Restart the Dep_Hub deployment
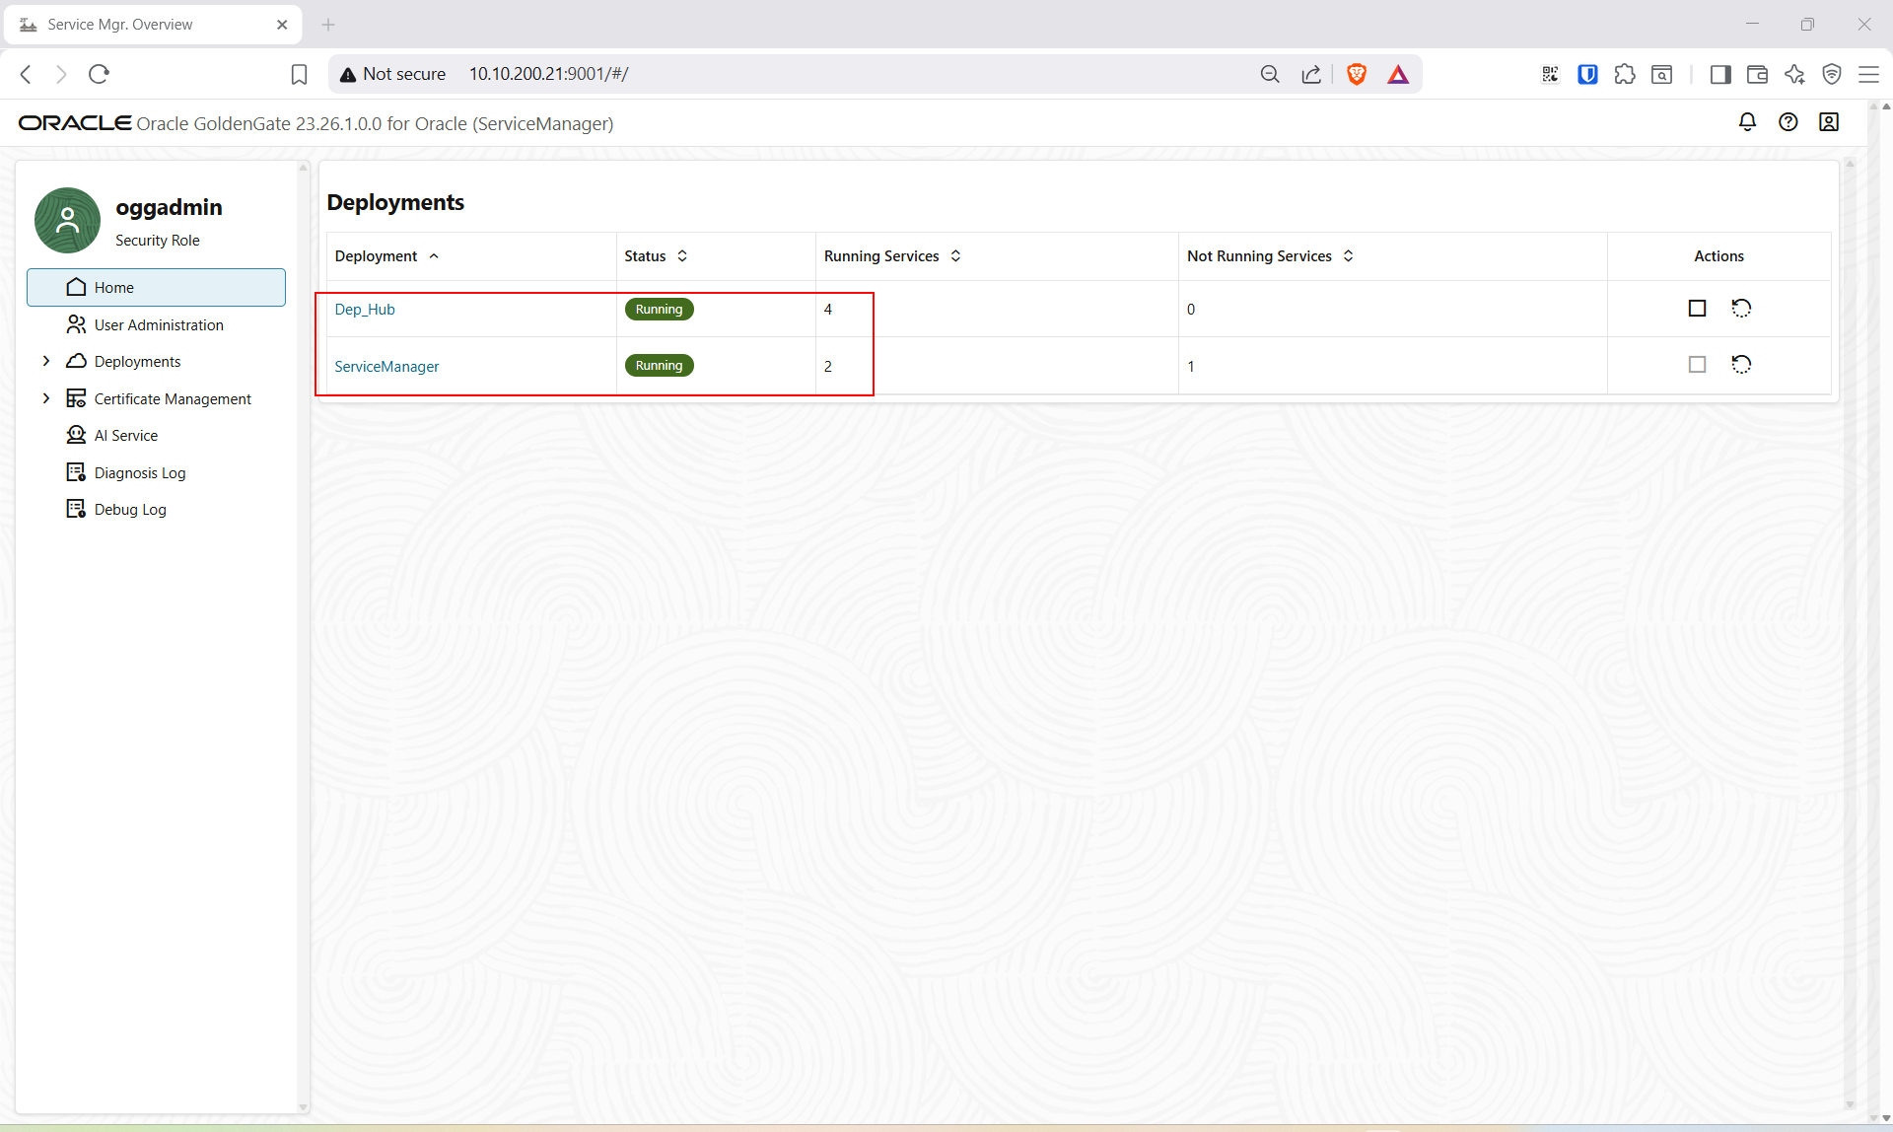 coord(1741,309)
